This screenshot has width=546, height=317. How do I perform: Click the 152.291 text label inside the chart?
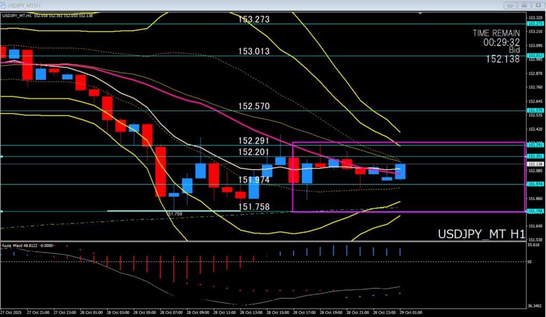coord(253,141)
